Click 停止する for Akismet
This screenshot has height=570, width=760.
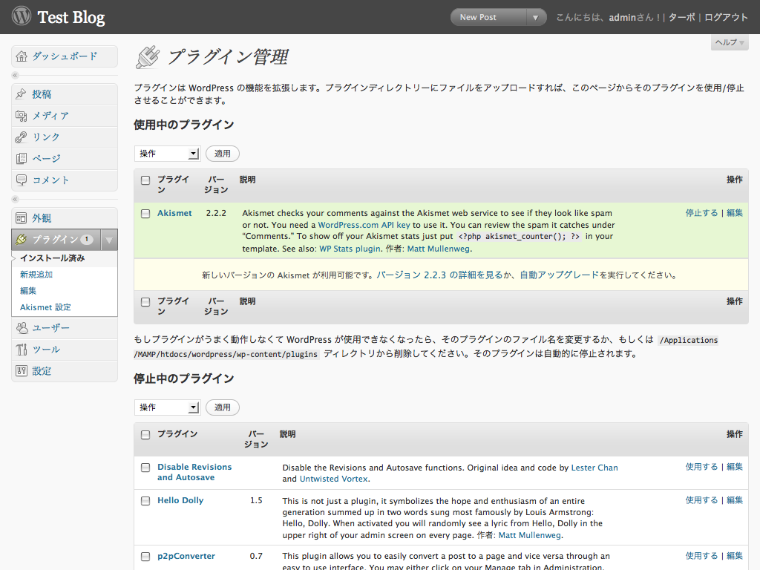pyautogui.click(x=701, y=213)
